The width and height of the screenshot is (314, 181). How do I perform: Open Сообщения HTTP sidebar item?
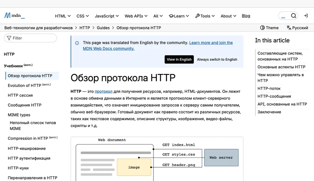click(25, 105)
